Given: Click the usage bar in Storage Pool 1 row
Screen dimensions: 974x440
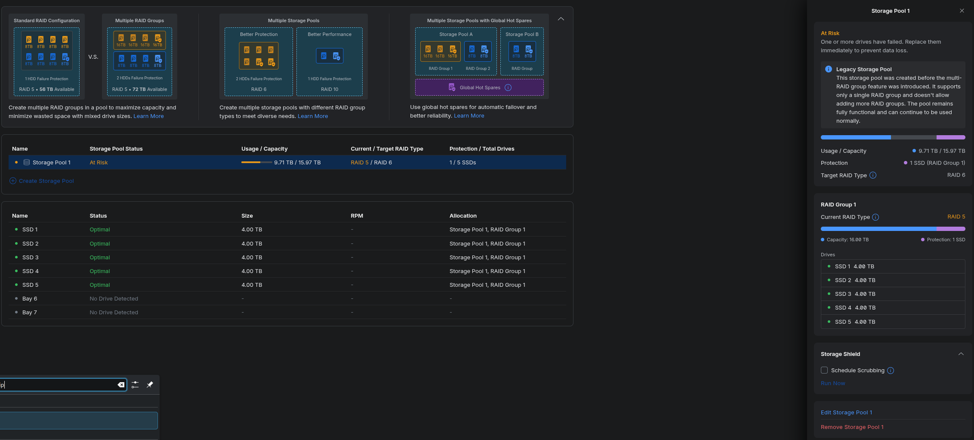Looking at the screenshot, I should pyautogui.click(x=256, y=162).
